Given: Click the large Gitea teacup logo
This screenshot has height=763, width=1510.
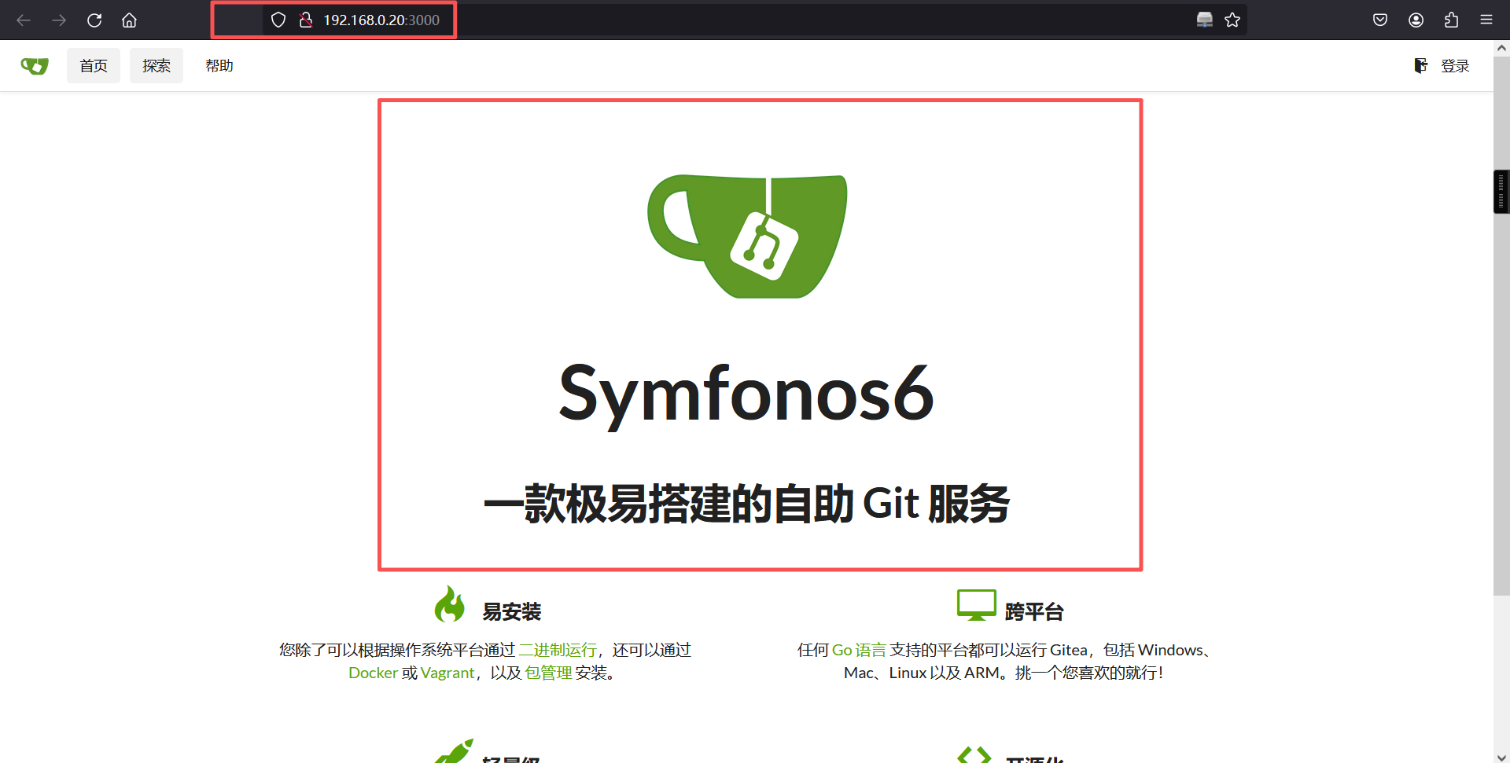Looking at the screenshot, I should (x=747, y=236).
